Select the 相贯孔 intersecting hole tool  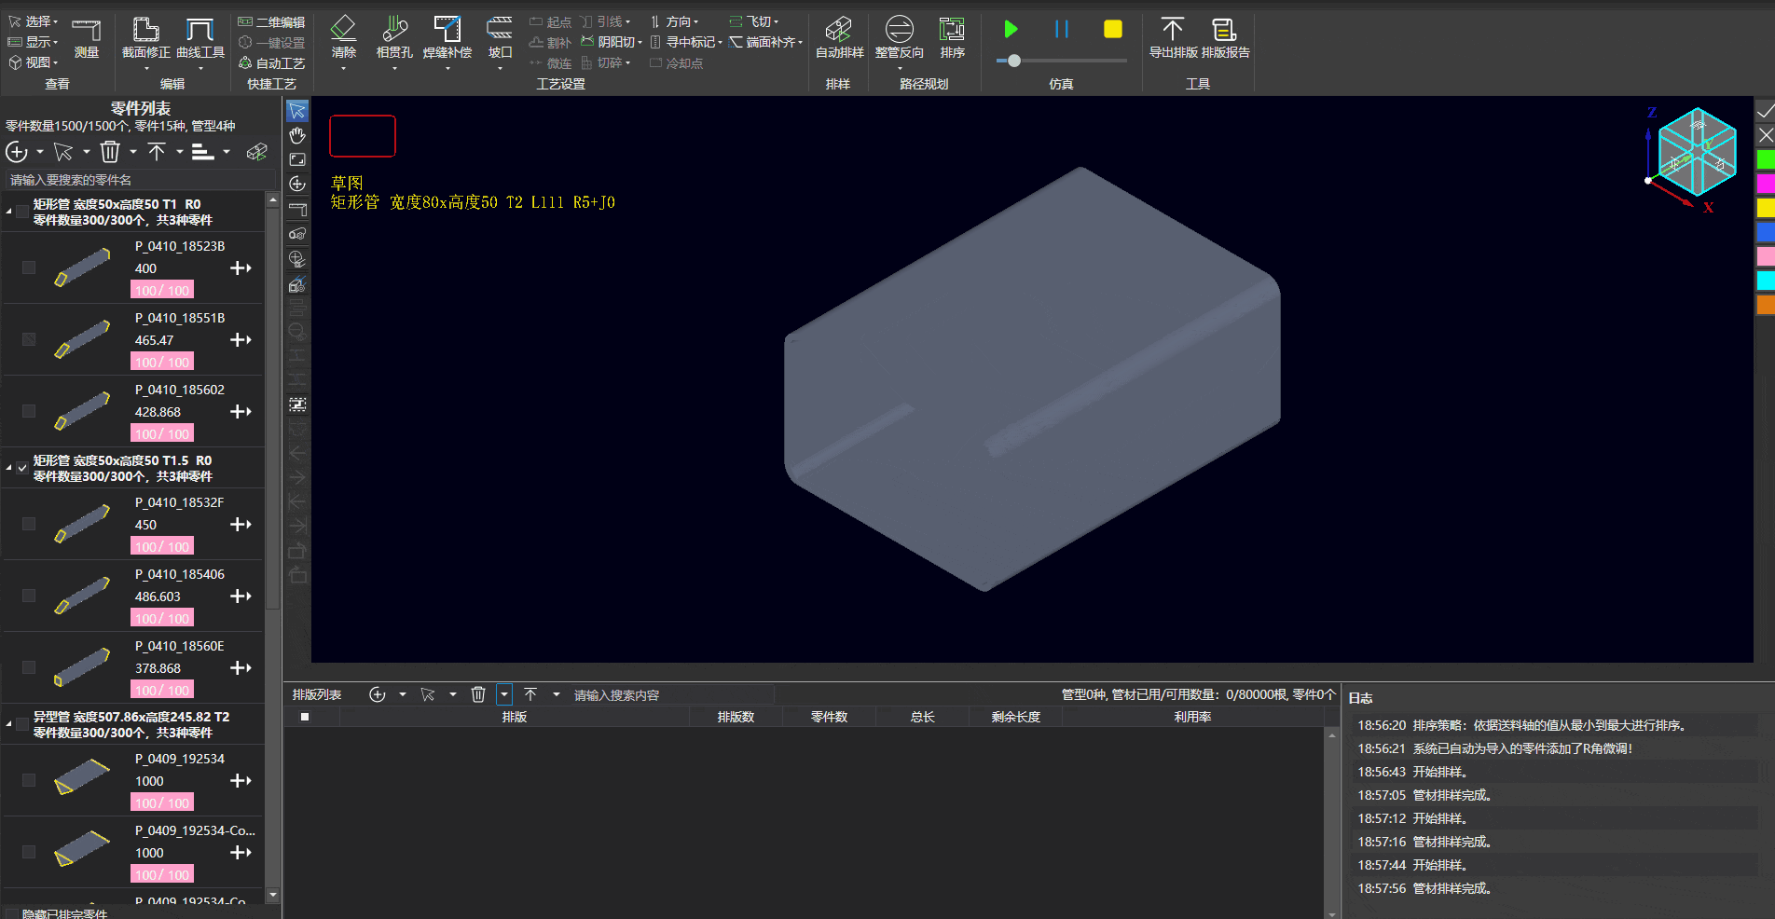[394, 38]
